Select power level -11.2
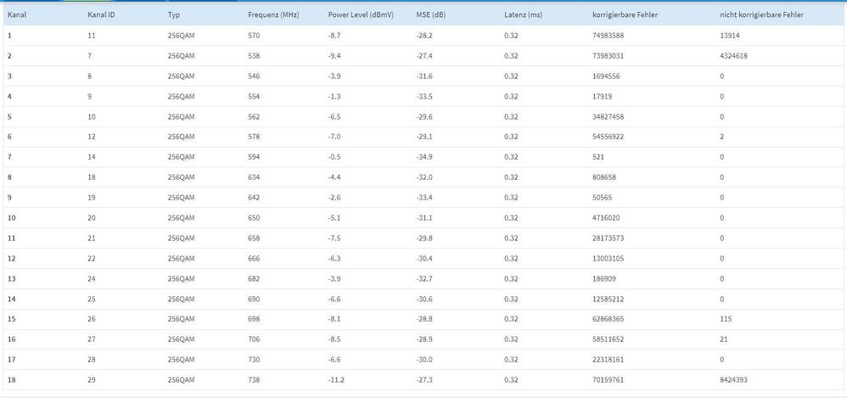This screenshot has height=398, width=847. [336, 379]
